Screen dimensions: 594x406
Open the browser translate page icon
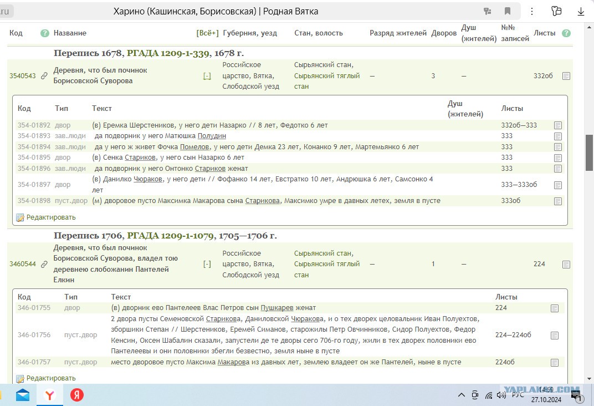point(488,12)
